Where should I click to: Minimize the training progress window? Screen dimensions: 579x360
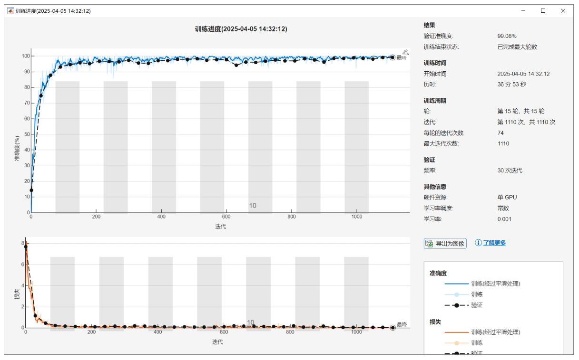point(523,10)
